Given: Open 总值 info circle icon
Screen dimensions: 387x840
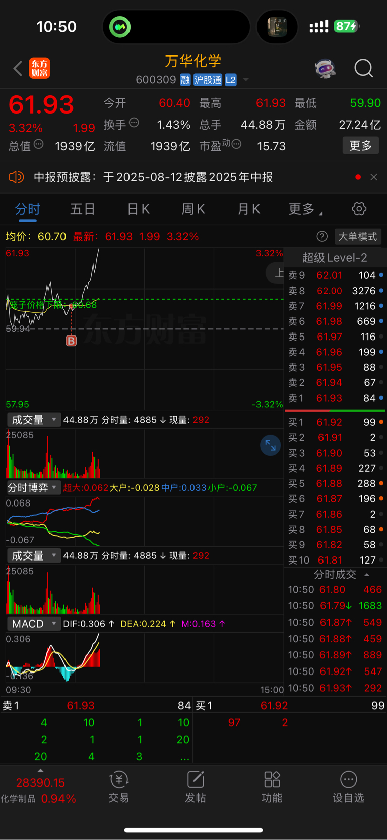Looking at the screenshot, I should click(x=38, y=145).
